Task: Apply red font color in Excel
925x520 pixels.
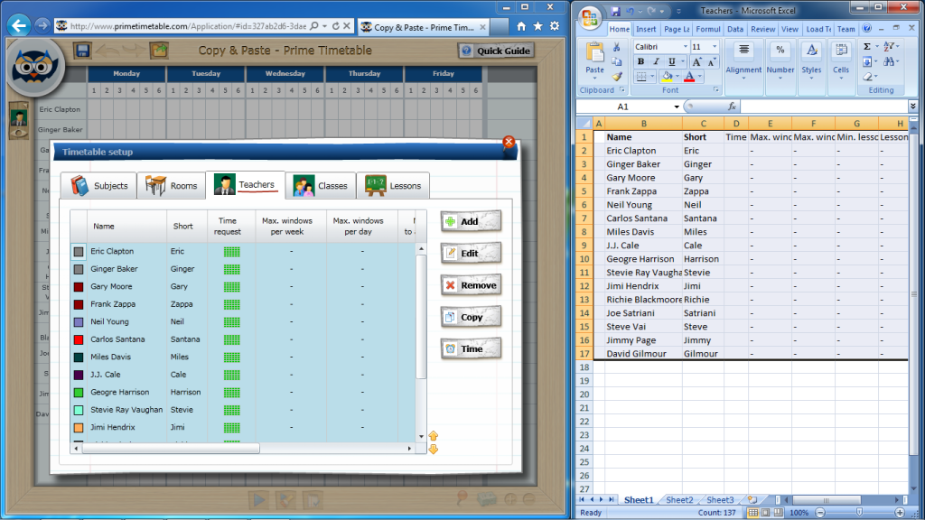Action: click(689, 76)
